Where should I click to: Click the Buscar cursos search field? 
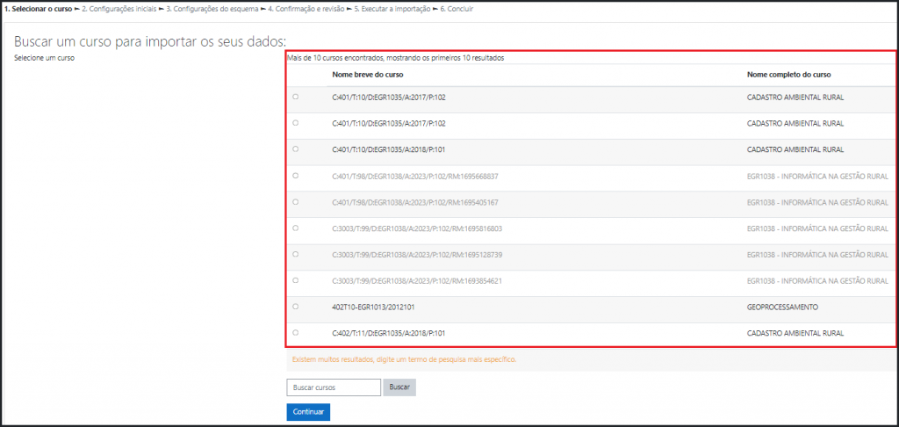click(333, 387)
